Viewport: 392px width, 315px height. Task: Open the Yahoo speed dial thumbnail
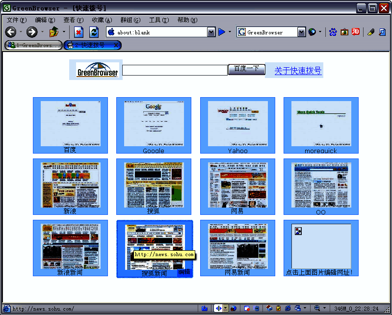pyautogui.click(x=238, y=124)
